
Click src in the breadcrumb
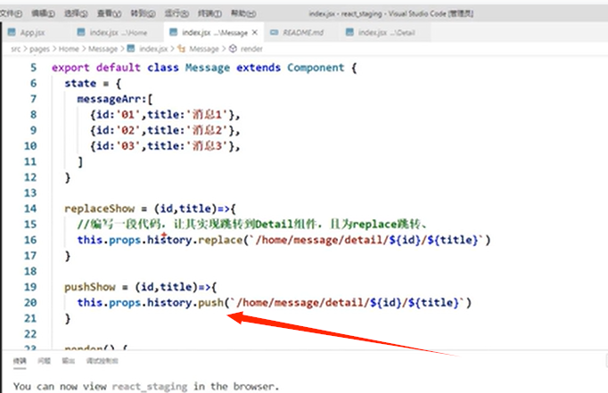click(x=15, y=49)
